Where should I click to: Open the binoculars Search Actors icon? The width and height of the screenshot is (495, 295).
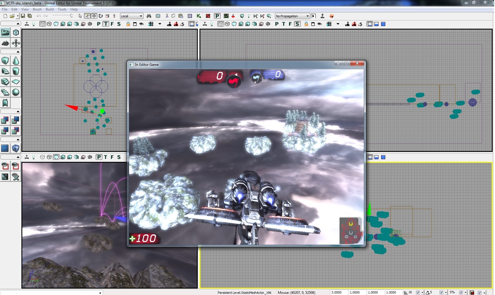pyautogui.click(x=149, y=16)
